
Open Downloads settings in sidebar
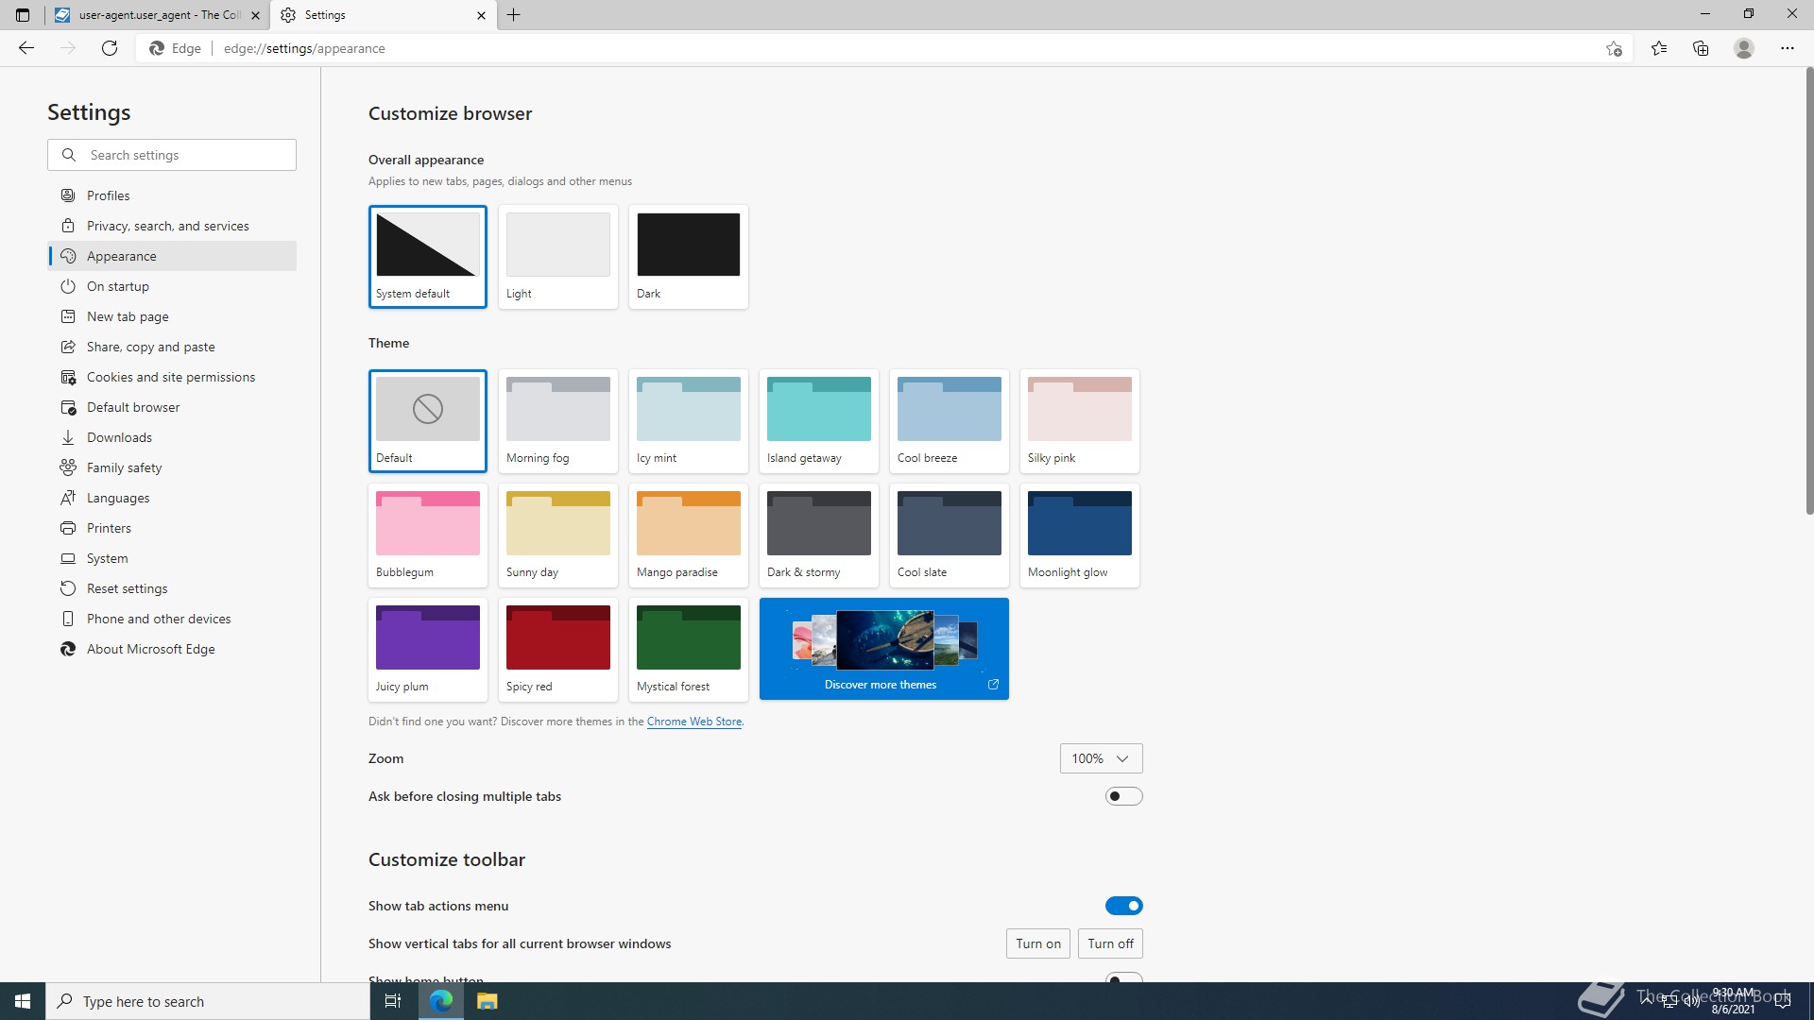tap(119, 437)
